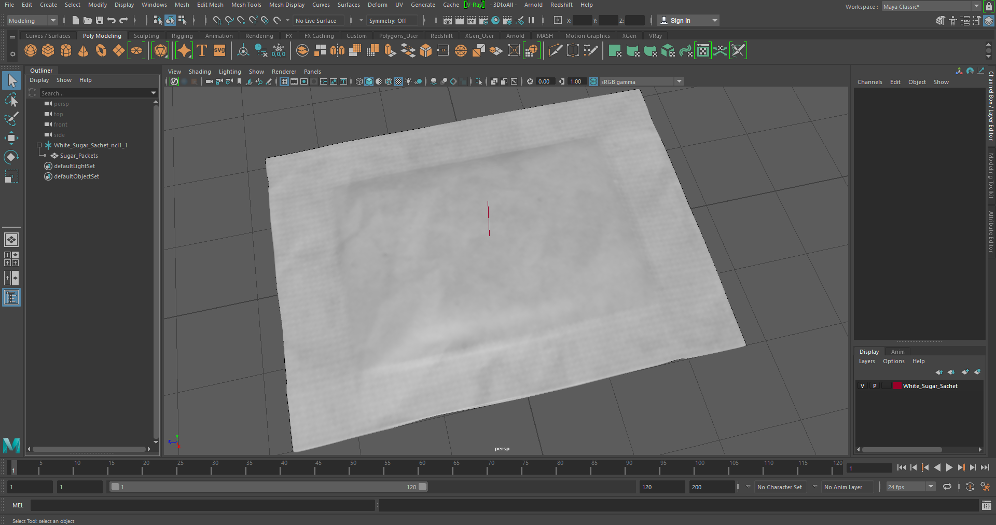996x525 pixels.
Task: Create a polygon plane from the shelf
Action: click(119, 50)
